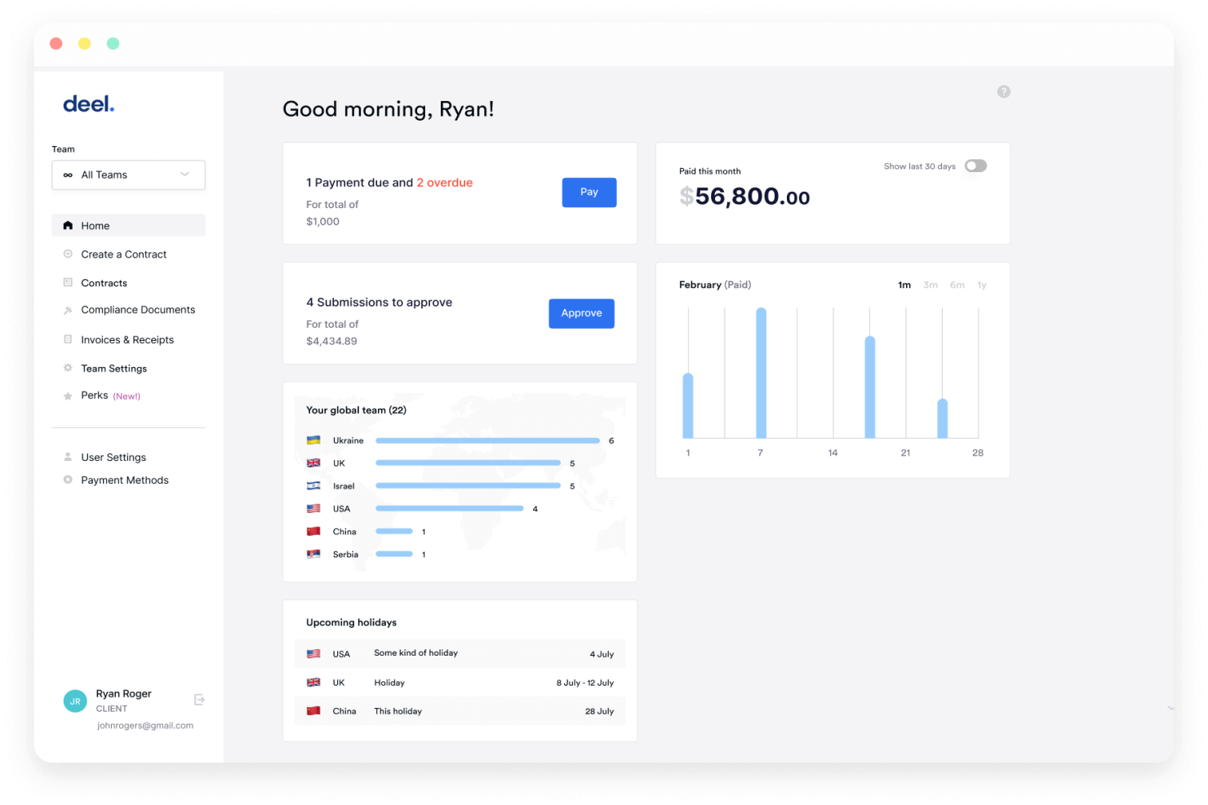Enable the Show last 30 days toggle
Image resolution: width=1208 pixels, height=805 pixels.
tap(975, 166)
